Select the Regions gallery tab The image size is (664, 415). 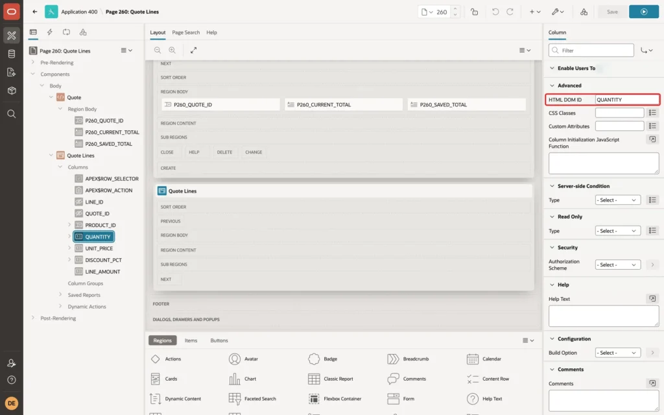(x=162, y=340)
